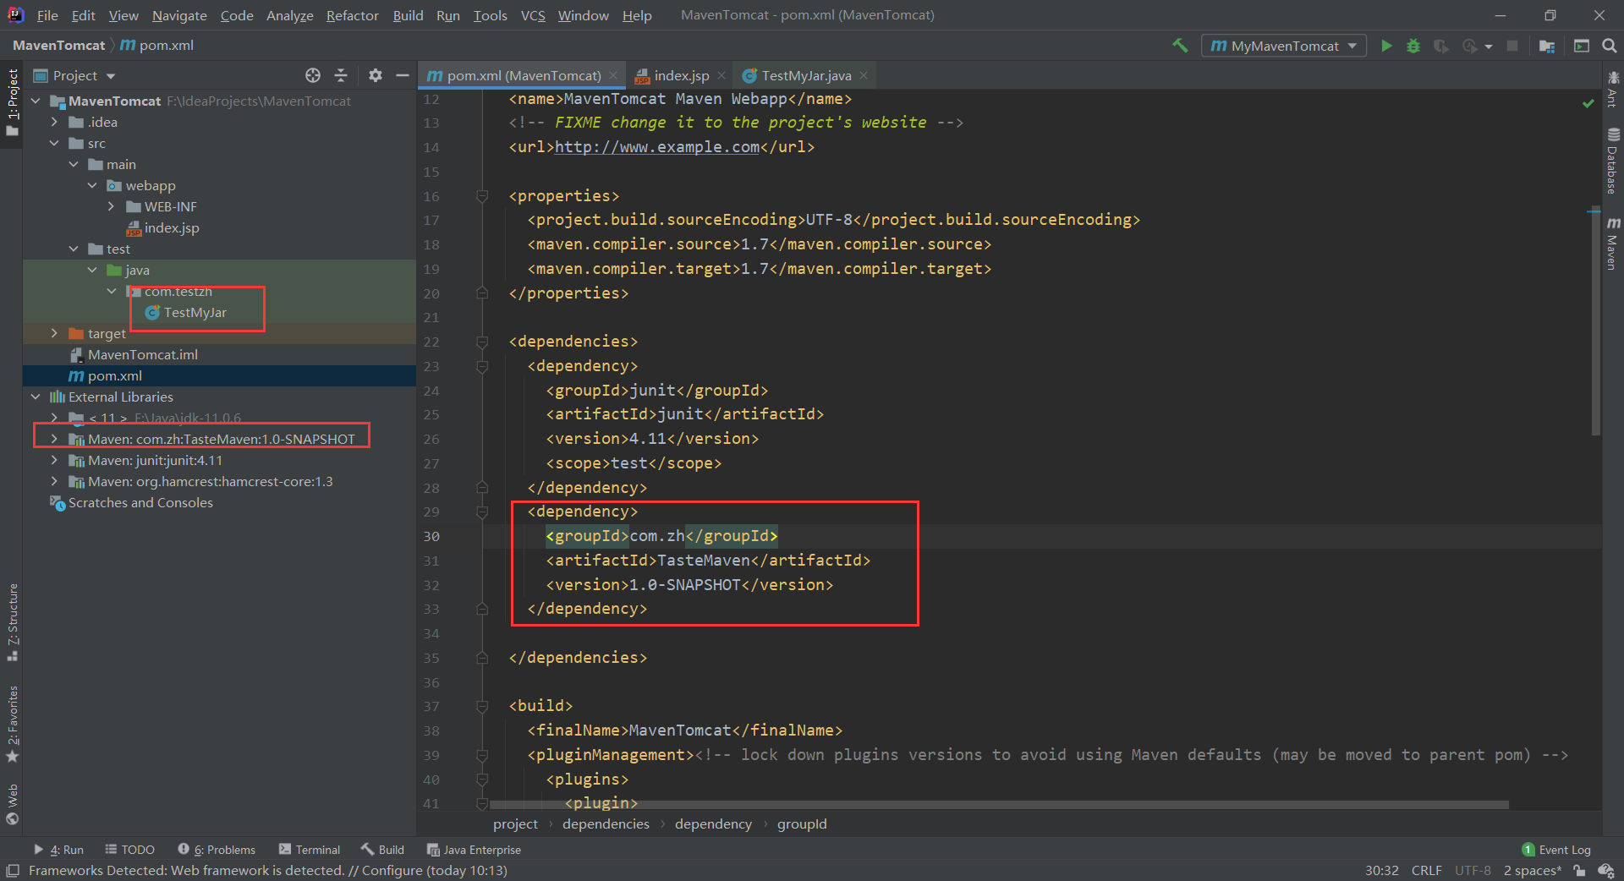The height and width of the screenshot is (881, 1624).
Task: Click the 2 spaces indent indicator
Action: tap(1532, 870)
